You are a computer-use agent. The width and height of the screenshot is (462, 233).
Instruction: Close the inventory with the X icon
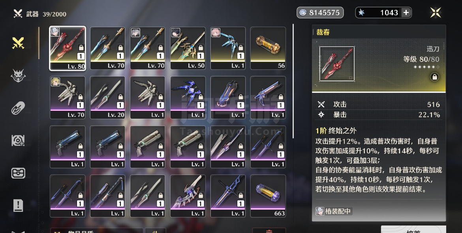436,13
